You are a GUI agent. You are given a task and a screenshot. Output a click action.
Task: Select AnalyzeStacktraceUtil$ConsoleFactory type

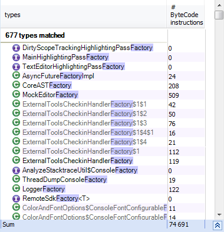[x=80, y=170]
